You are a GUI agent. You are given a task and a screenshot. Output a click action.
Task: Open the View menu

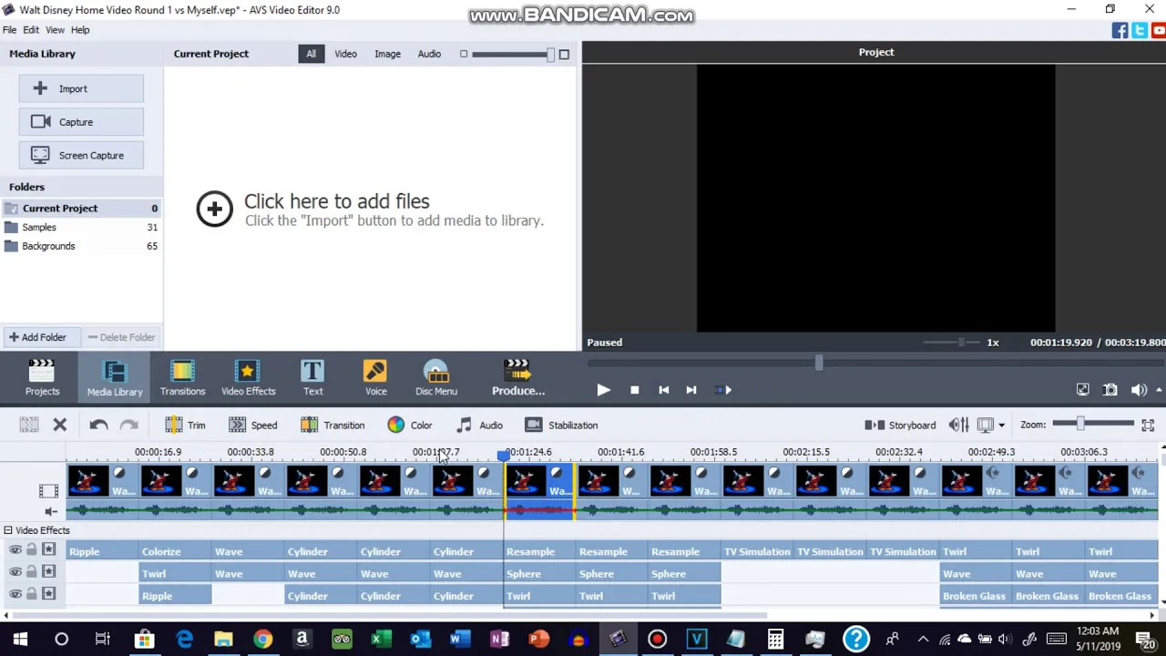55,30
